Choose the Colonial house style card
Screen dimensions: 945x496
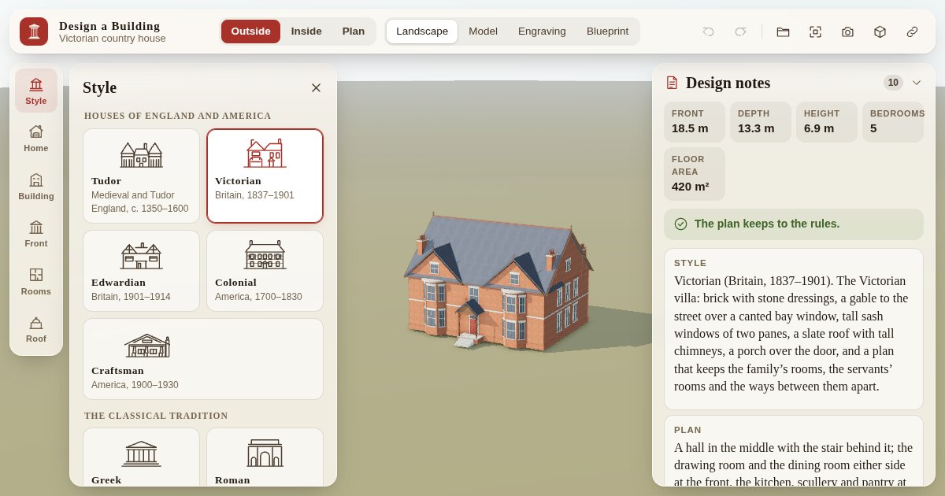pos(265,271)
